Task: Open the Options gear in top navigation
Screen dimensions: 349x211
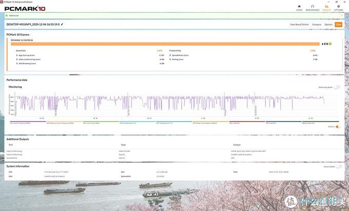Action: coord(338,8)
